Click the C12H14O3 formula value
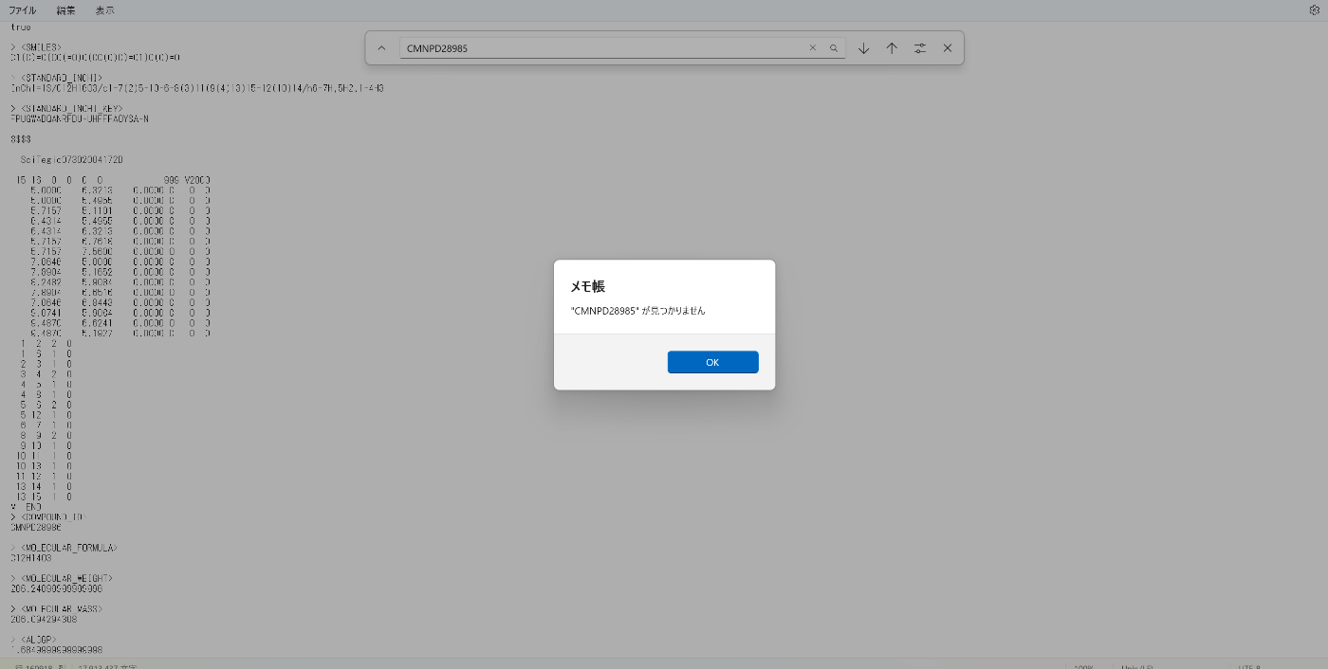 pos(31,558)
